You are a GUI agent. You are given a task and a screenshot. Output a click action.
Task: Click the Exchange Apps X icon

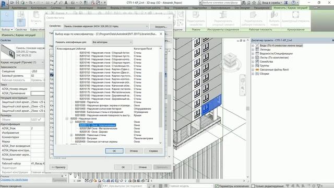[x=286, y=3]
